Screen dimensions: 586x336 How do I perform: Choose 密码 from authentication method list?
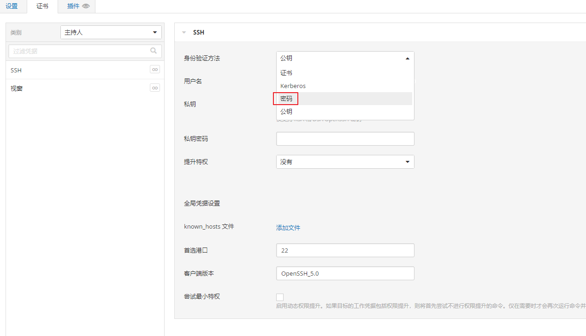[x=286, y=99]
